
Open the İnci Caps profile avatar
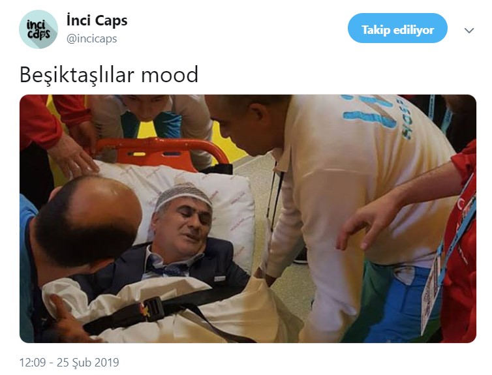[x=38, y=29]
